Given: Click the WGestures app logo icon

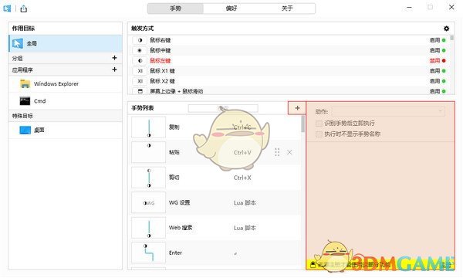Looking at the screenshot, I should pyautogui.click(x=7, y=8).
